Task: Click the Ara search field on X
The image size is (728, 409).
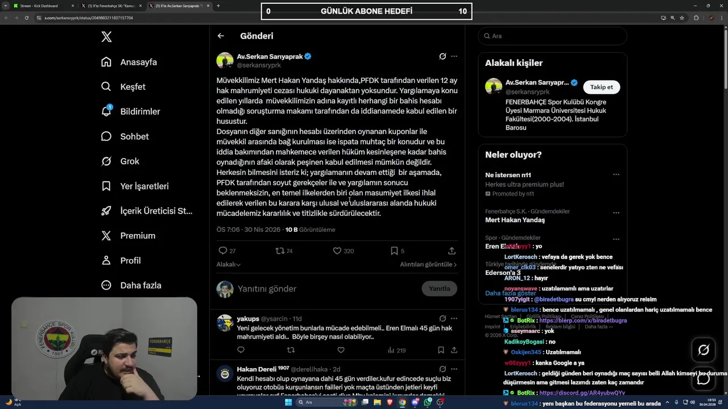Action: [x=552, y=36]
